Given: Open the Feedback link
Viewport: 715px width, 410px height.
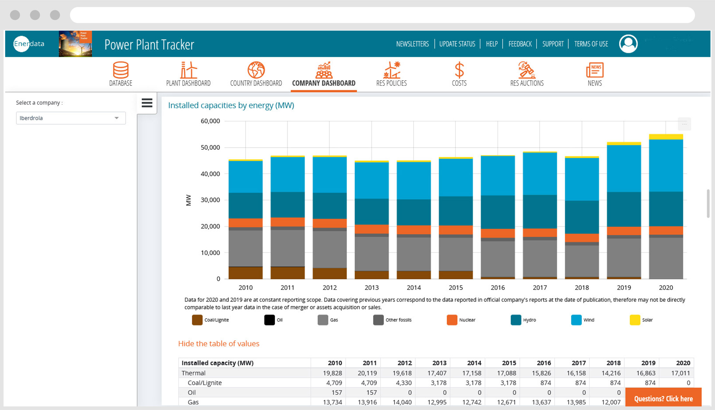Looking at the screenshot, I should point(520,44).
